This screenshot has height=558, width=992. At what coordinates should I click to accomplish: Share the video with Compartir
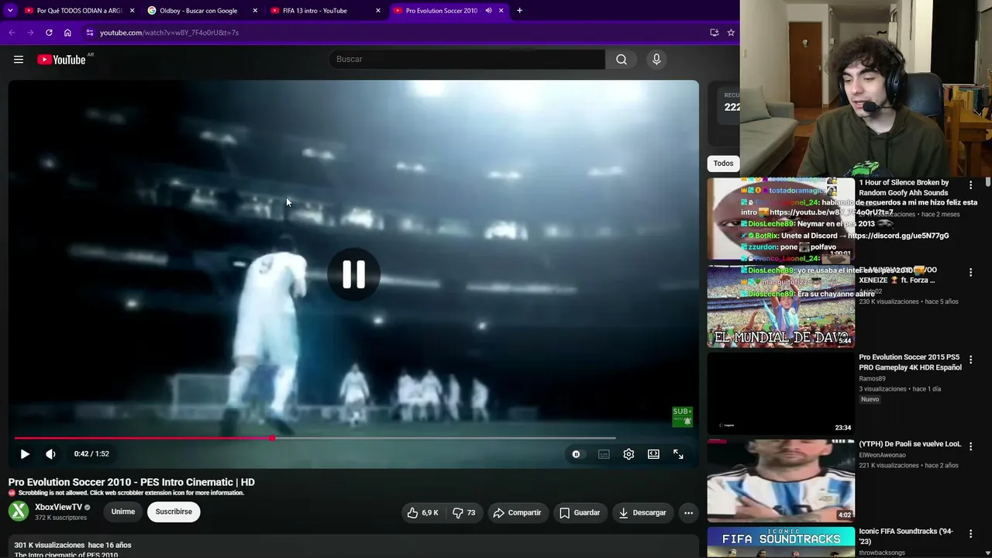517,512
